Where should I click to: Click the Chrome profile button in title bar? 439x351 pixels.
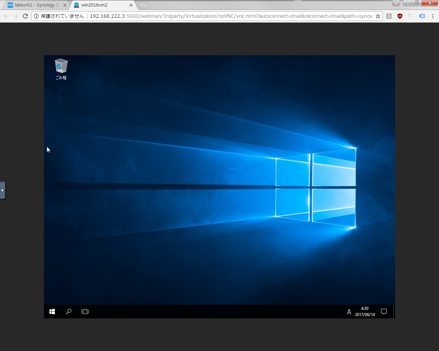(x=396, y=3)
